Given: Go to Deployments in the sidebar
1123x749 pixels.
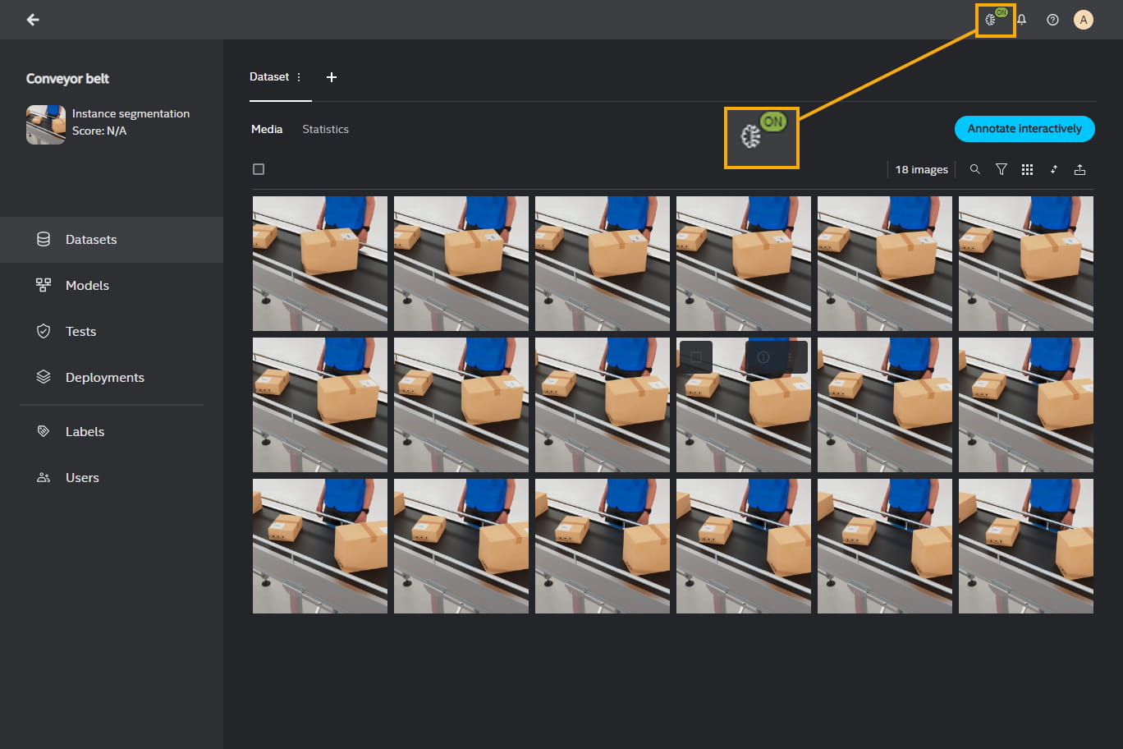Looking at the screenshot, I should (x=104, y=378).
